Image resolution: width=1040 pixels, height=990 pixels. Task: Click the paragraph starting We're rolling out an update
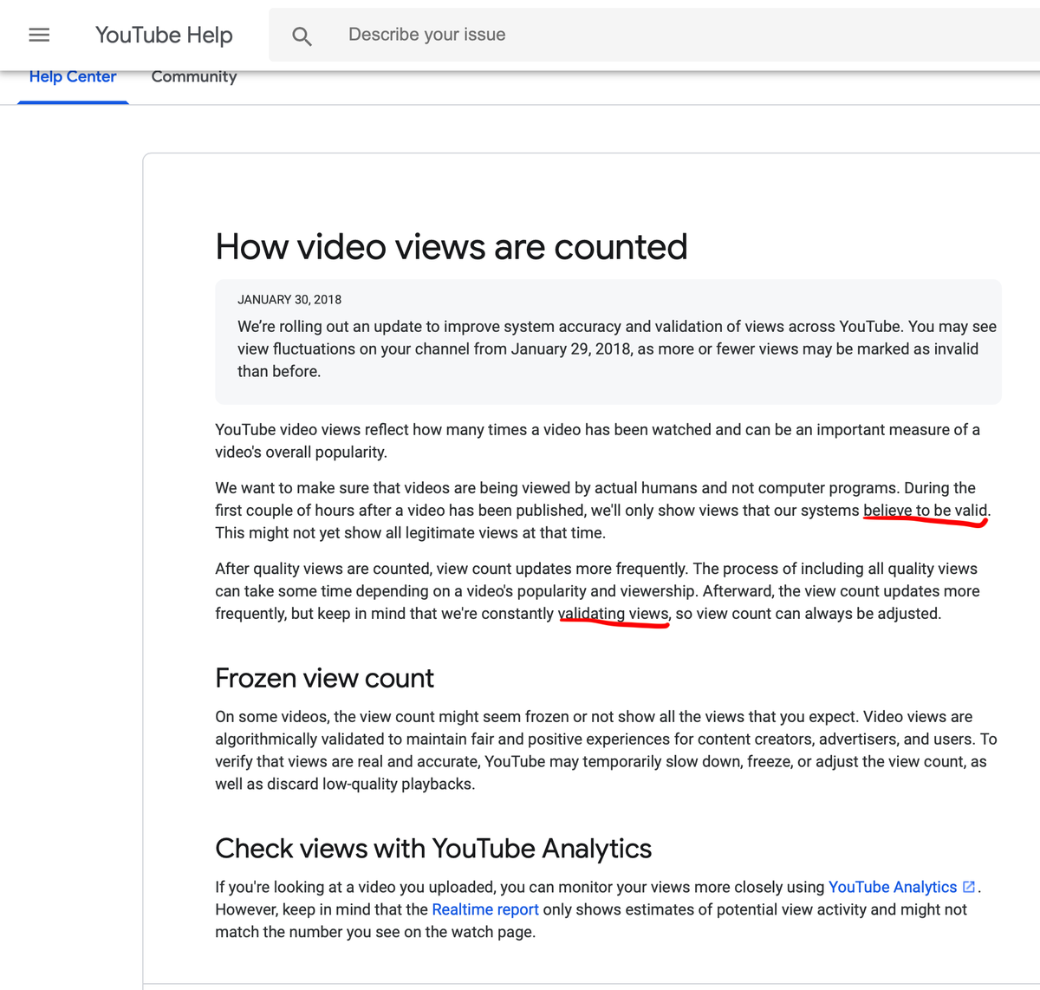617,348
